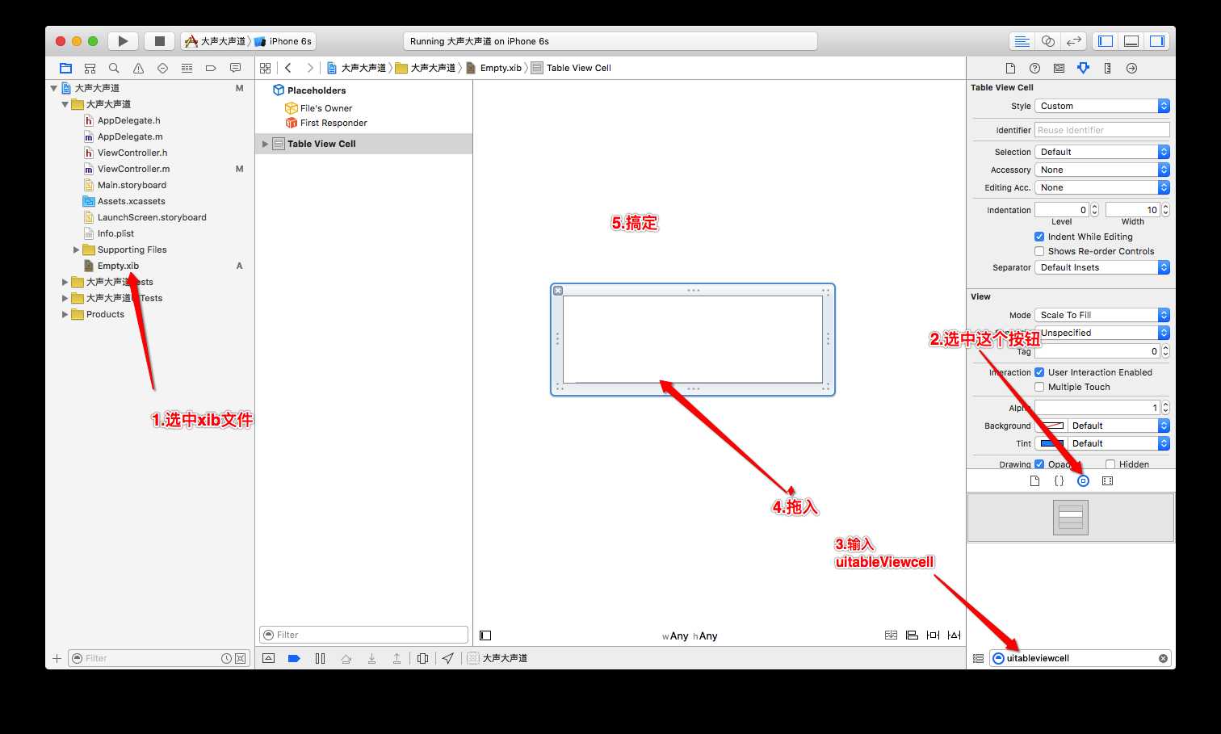
Task: Open the Issue navigator
Action: click(138, 69)
